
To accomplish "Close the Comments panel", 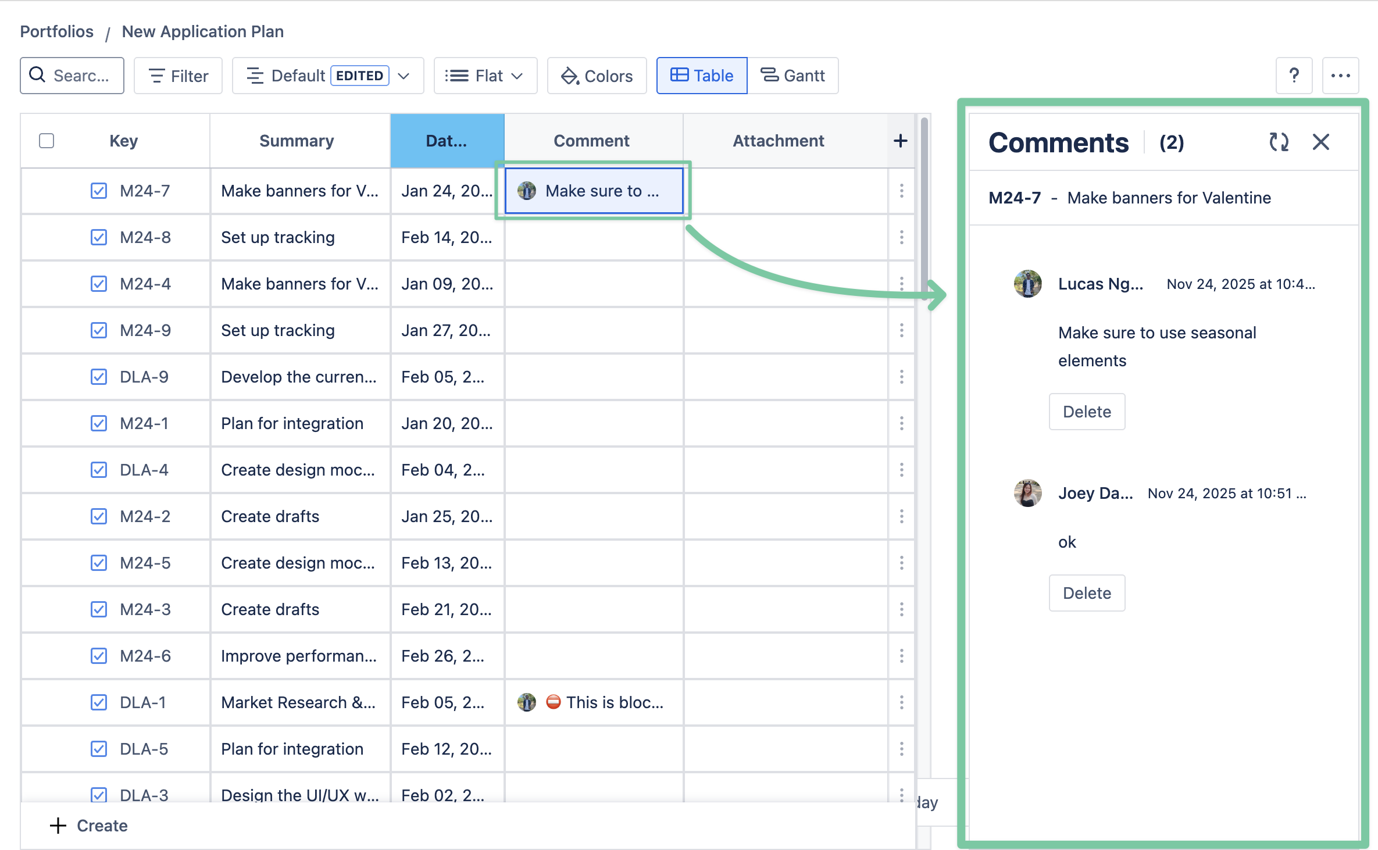I will [1320, 142].
